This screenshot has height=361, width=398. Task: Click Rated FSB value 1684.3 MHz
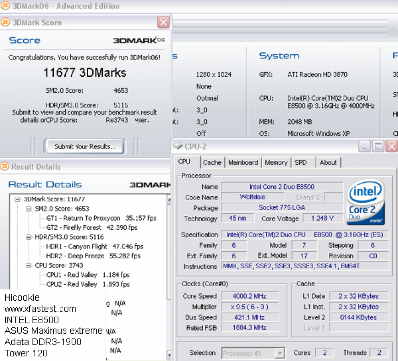click(250, 328)
